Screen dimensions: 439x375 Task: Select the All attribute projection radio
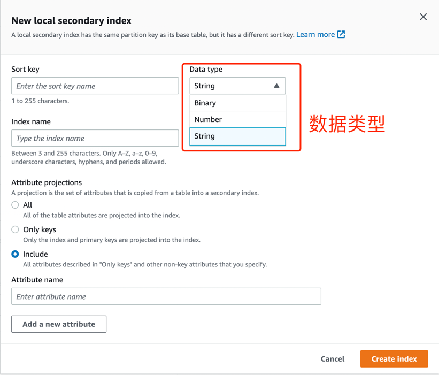15,205
